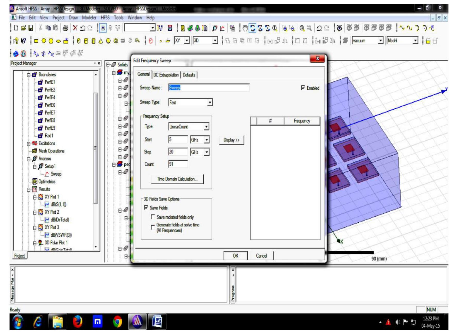This screenshot has width=450, height=332.
Task: Select the Draw sphere tool
Action: coord(108,41)
